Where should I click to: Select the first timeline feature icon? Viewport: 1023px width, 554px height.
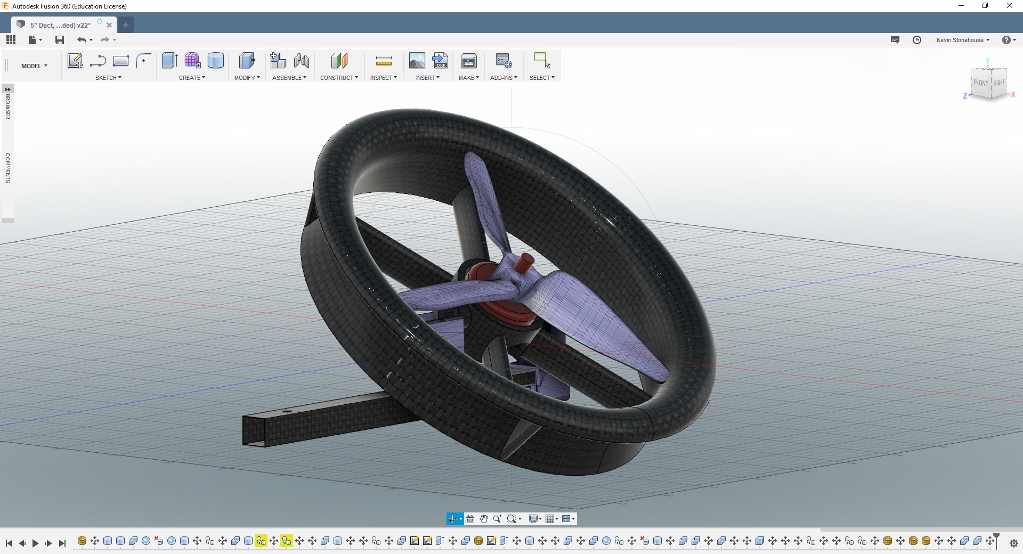coord(82,541)
